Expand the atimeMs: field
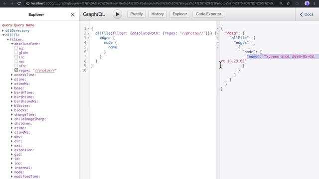 [12, 84]
